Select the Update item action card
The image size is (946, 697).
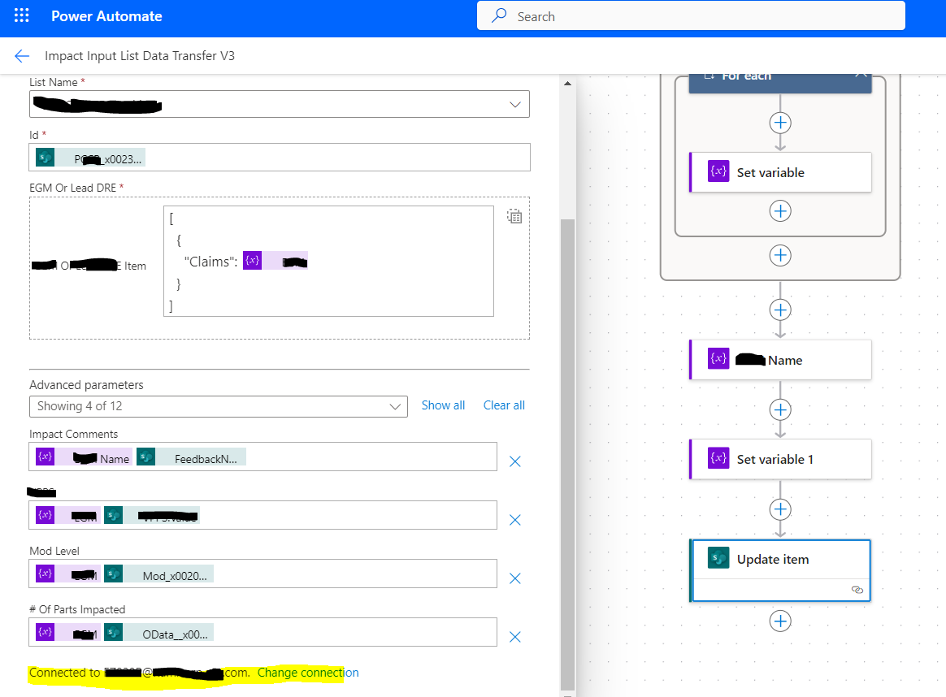[781, 571]
